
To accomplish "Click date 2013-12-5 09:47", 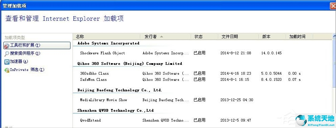I will [236, 120].
